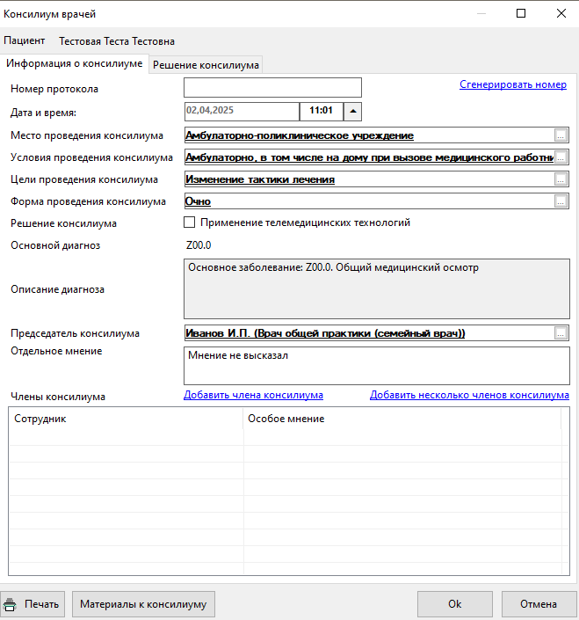Click Изменение тактики лечения value
The image size is (579, 620).
coord(260,179)
